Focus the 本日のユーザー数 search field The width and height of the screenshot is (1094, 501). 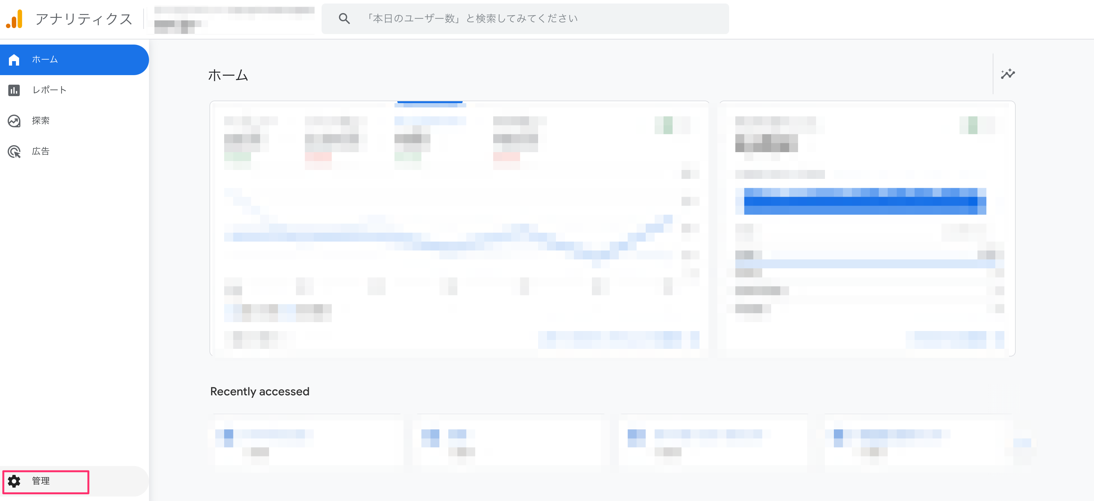(525, 19)
